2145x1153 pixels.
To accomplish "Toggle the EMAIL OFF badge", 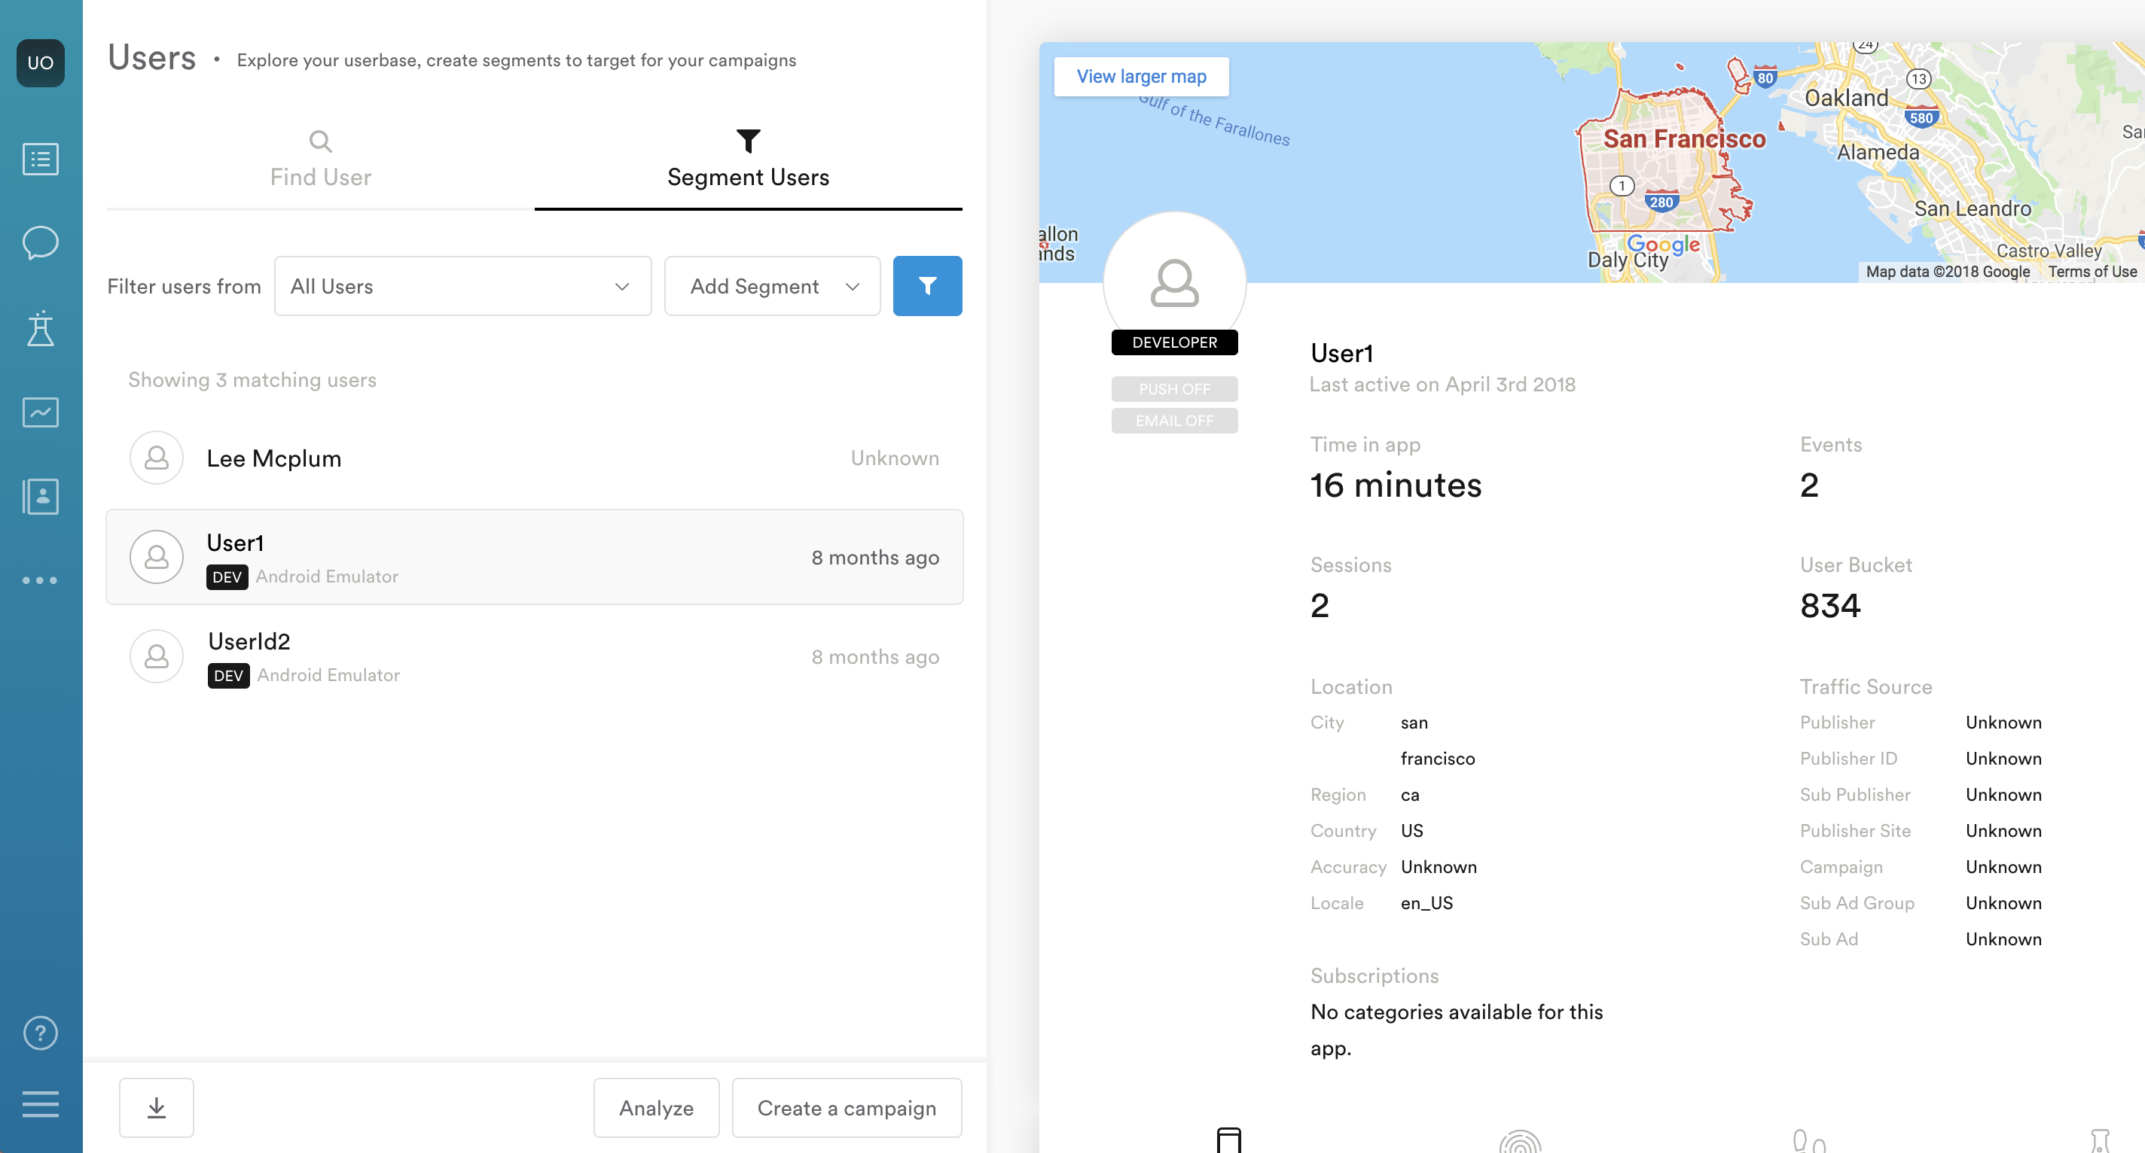I will [x=1174, y=420].
